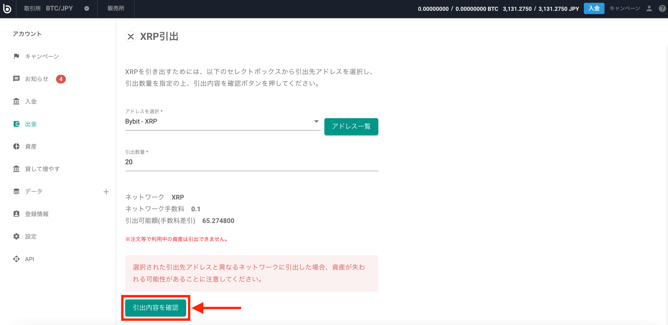Click the bank icon beside 貸して増やす
This screenshot has height=325, width=668.
click(16, 169)
